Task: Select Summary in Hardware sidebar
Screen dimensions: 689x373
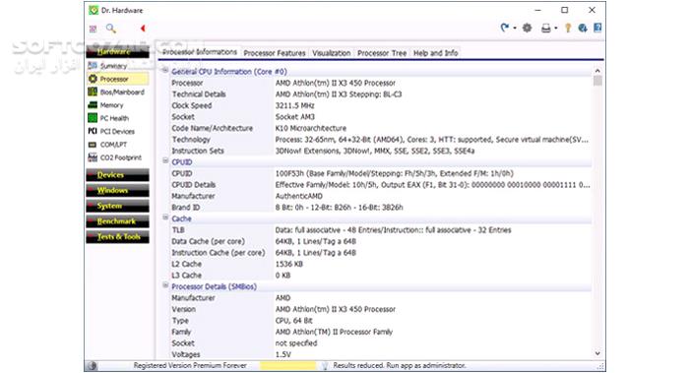Action: tap(113, 66)
